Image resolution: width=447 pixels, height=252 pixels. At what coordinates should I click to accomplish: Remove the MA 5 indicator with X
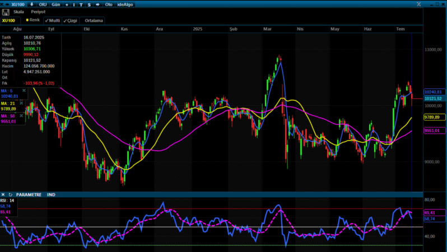[x=24, y=90]
